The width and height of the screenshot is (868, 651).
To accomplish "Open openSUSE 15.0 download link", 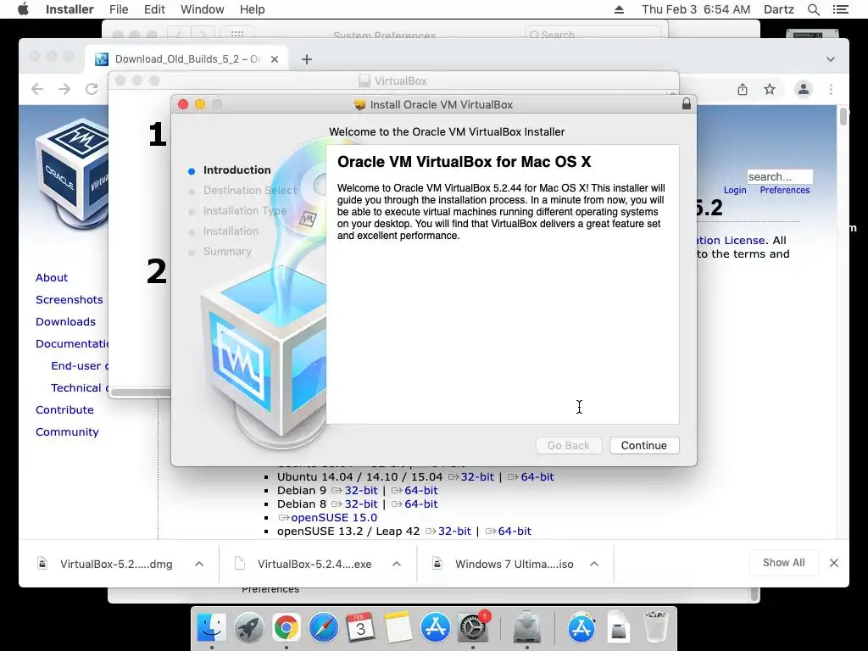I will pyautogui.click(x=334, y=518).
